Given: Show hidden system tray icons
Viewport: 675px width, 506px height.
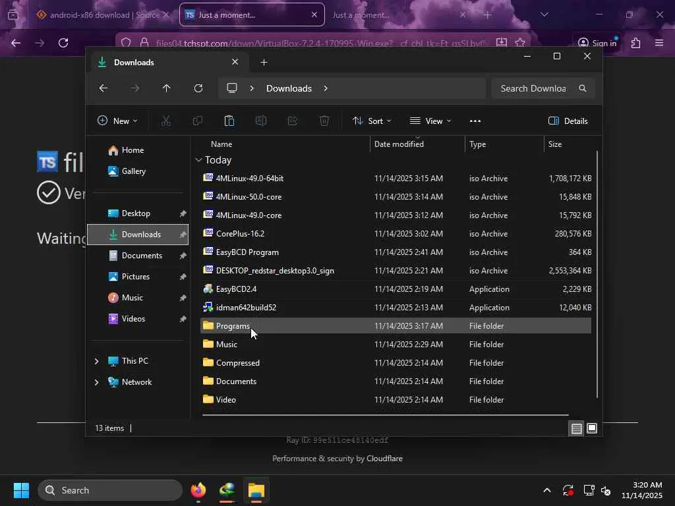Looking at the screenshot, I should 546,490.
